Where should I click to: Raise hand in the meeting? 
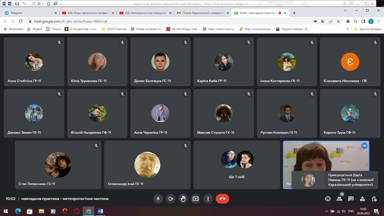(183, 199)
